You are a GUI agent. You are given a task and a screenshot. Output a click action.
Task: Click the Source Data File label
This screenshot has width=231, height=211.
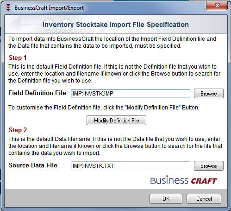pyautogui.click(x=33, y=165)
